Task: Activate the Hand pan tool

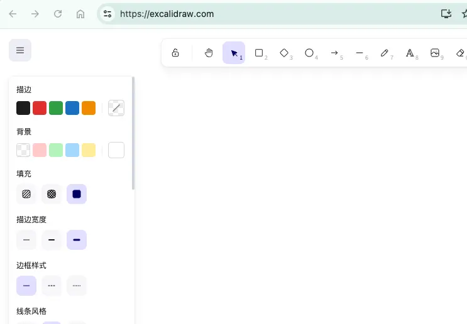Action: [x=209, y=53]
